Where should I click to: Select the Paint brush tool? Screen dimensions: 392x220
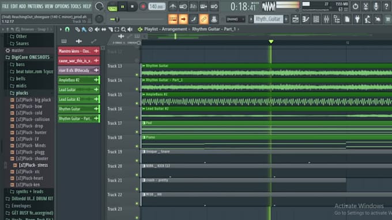(84, 29)
